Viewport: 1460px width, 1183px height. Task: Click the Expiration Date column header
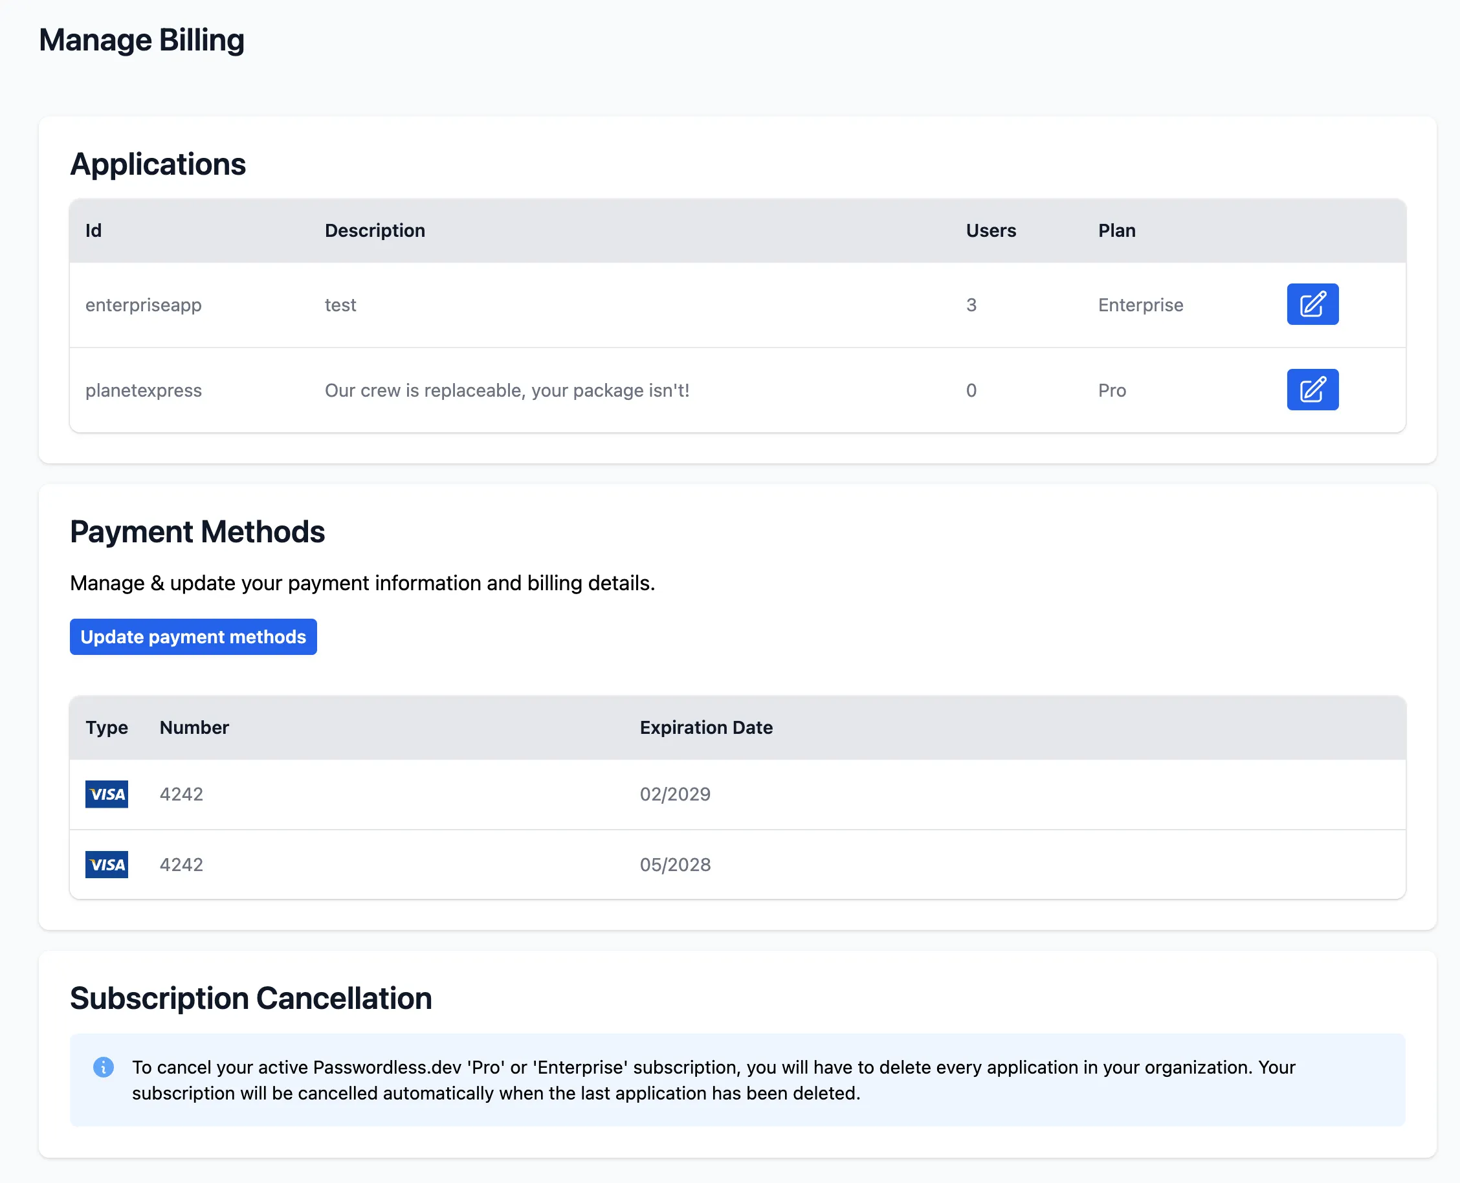tap(705, 727)
